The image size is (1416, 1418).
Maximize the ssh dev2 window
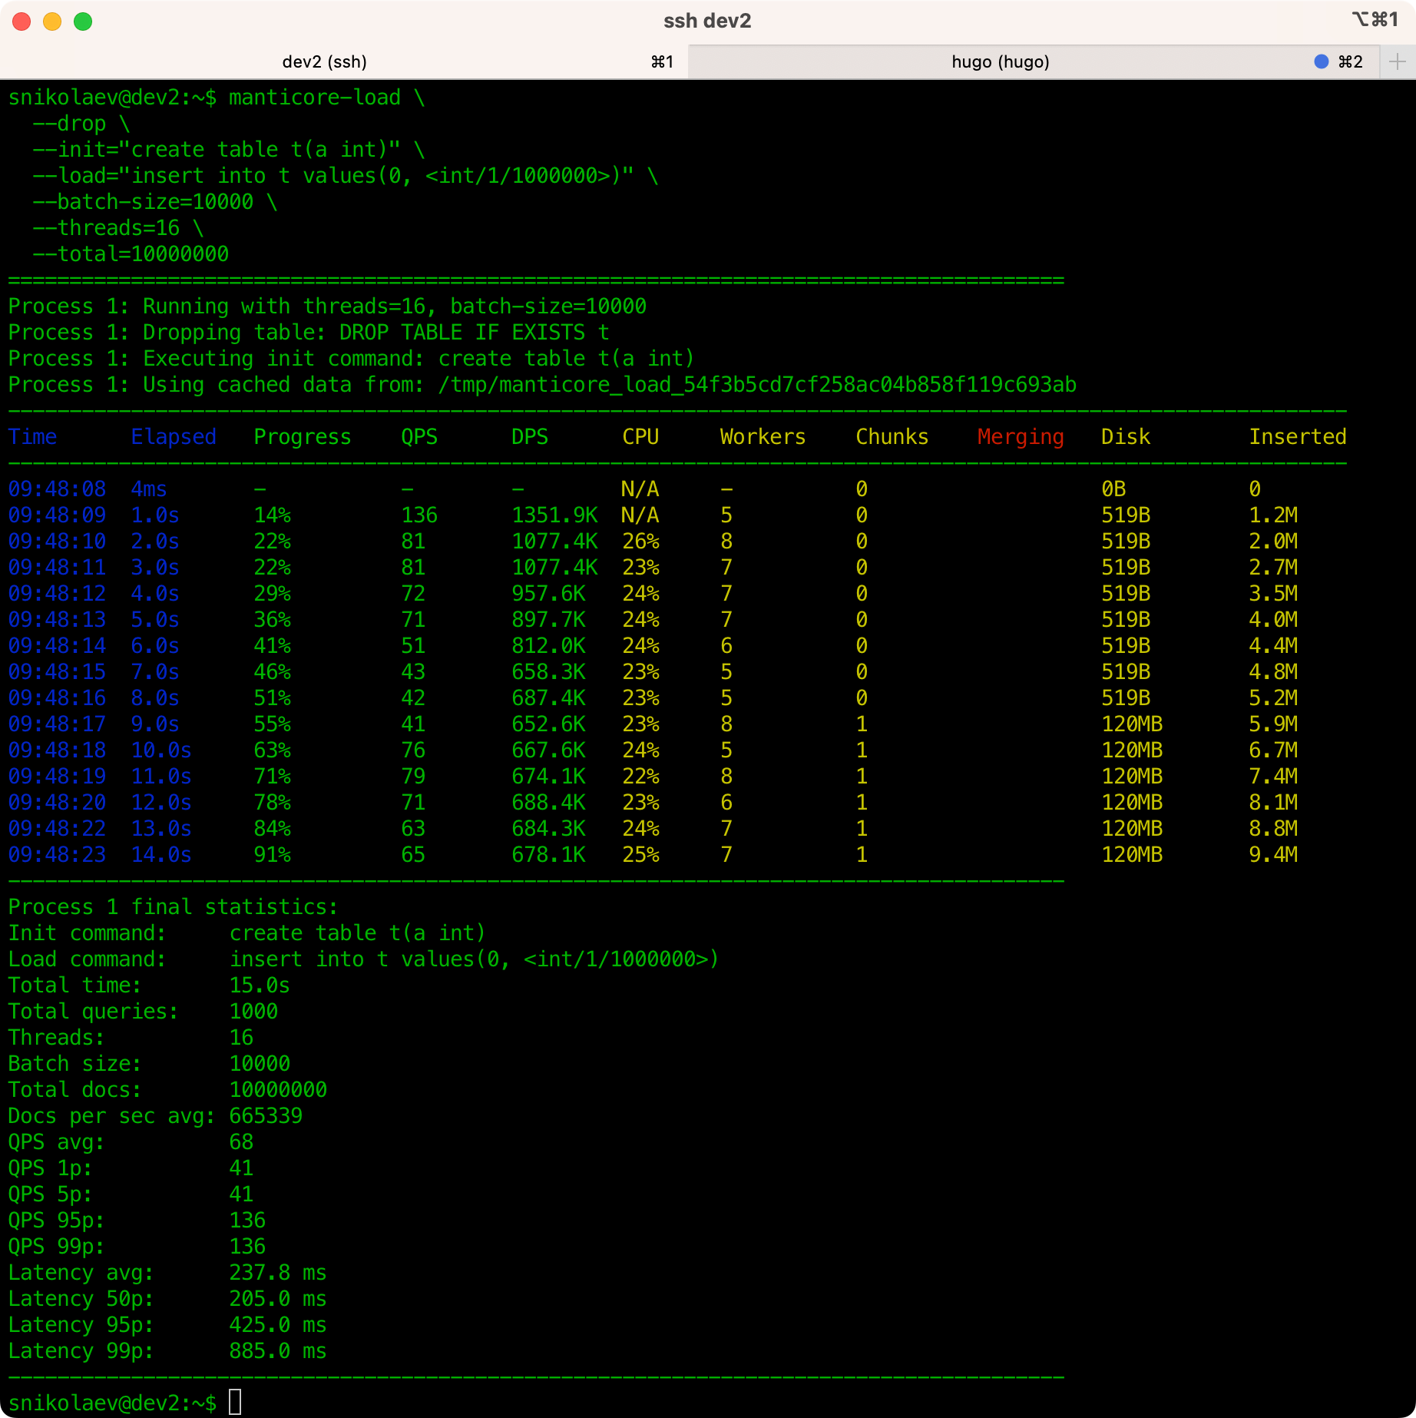click(83, 22)
